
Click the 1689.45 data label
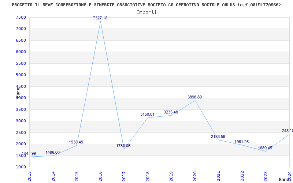tap(265, 148)
